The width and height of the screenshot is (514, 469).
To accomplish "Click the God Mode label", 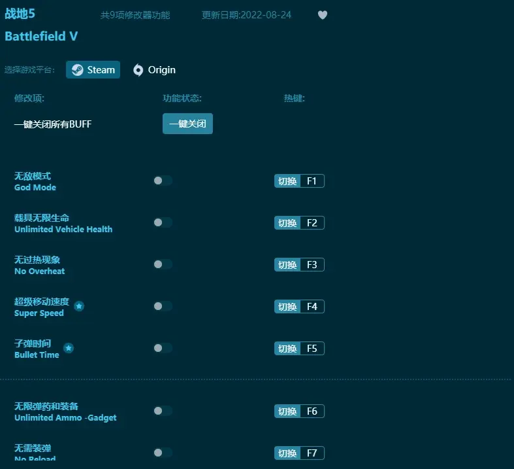I will 35,187.
